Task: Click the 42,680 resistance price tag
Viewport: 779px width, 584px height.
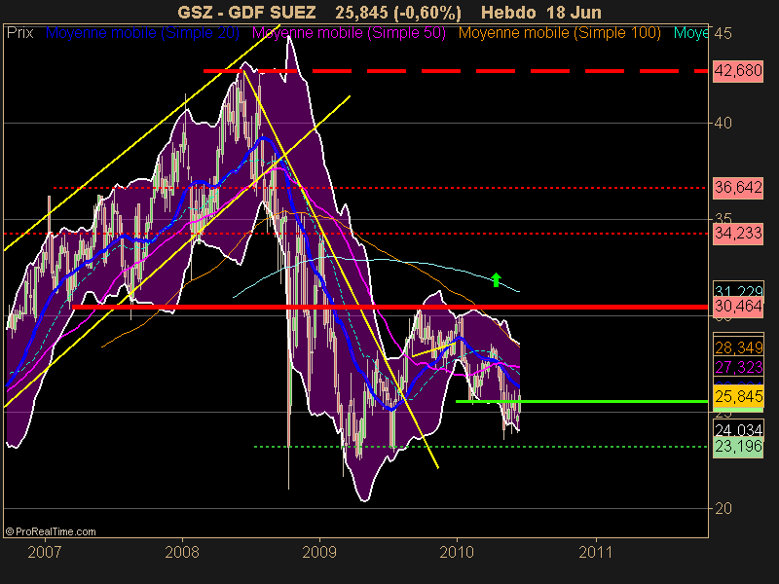Action: (x=738, y=71)
